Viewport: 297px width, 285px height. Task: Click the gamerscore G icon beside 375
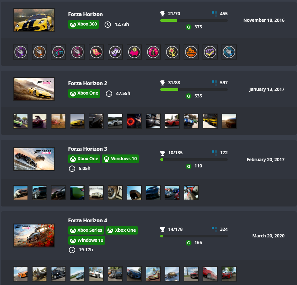[188, 27]
